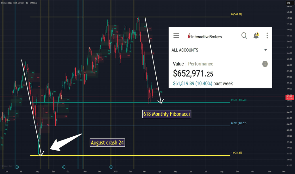295x174 pixels.
Task: Click the Fibonacci label '0.786 (448.57)'
Action: coord(239,123)
